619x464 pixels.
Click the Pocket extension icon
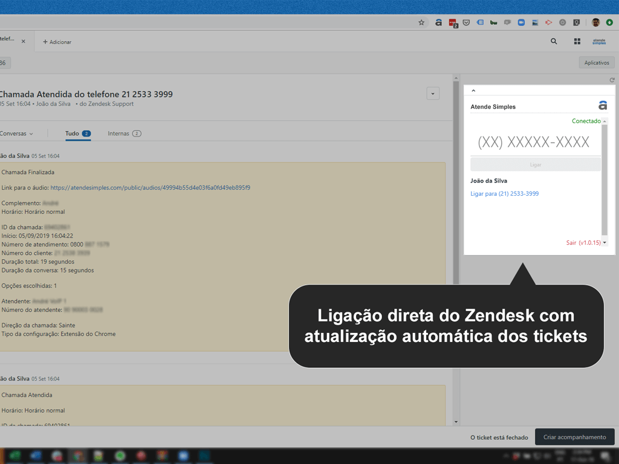point(466,22)
